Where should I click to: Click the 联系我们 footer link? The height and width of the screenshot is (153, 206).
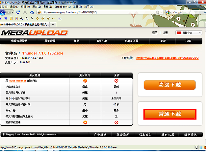pos(145,135)
